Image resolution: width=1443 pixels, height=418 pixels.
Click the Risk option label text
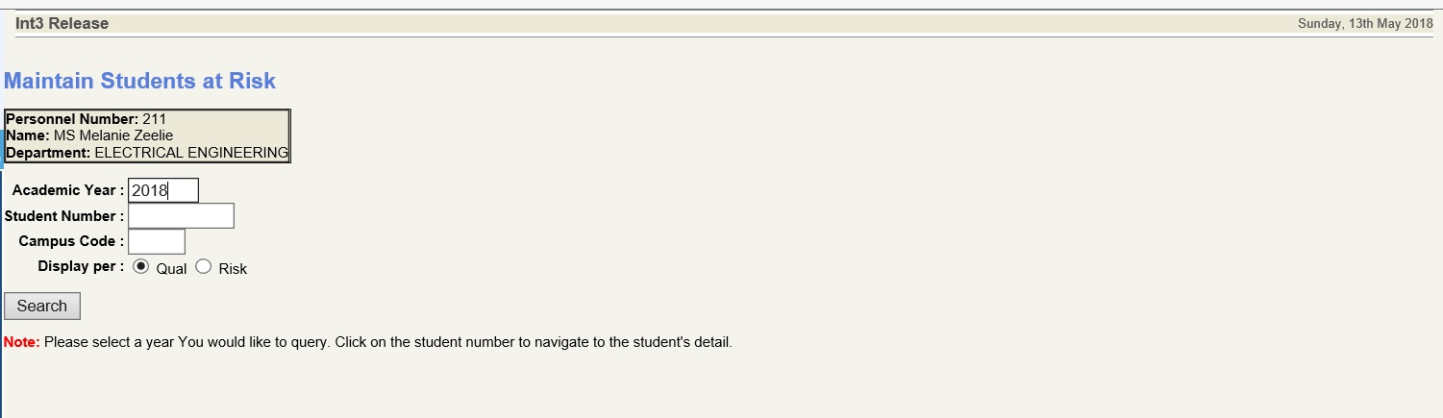233,269
